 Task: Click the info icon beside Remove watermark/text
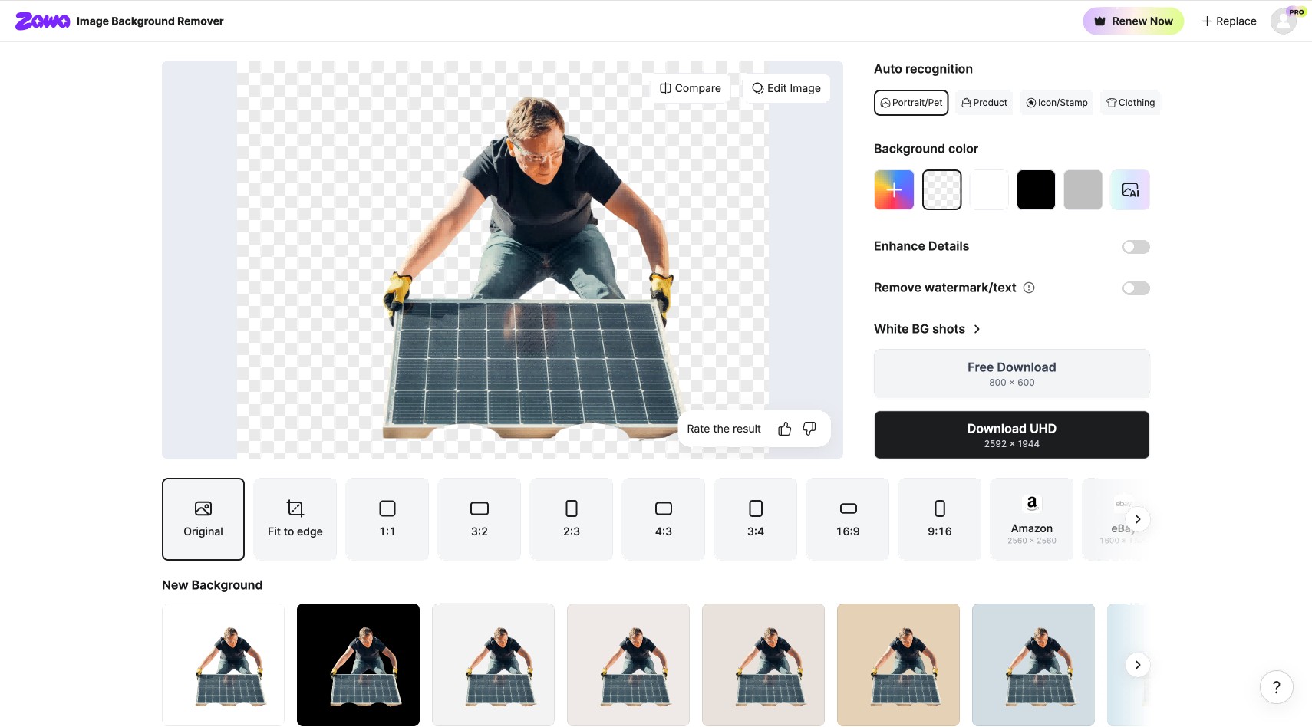pos(1030,288)
